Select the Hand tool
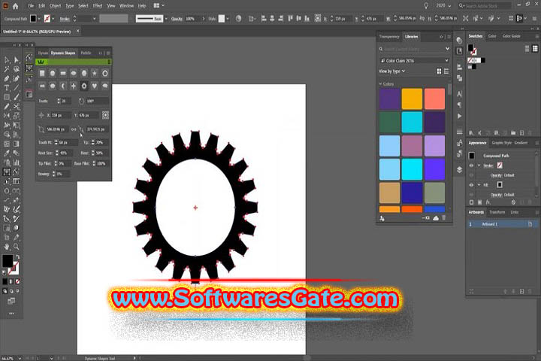 tap(7, 247)
